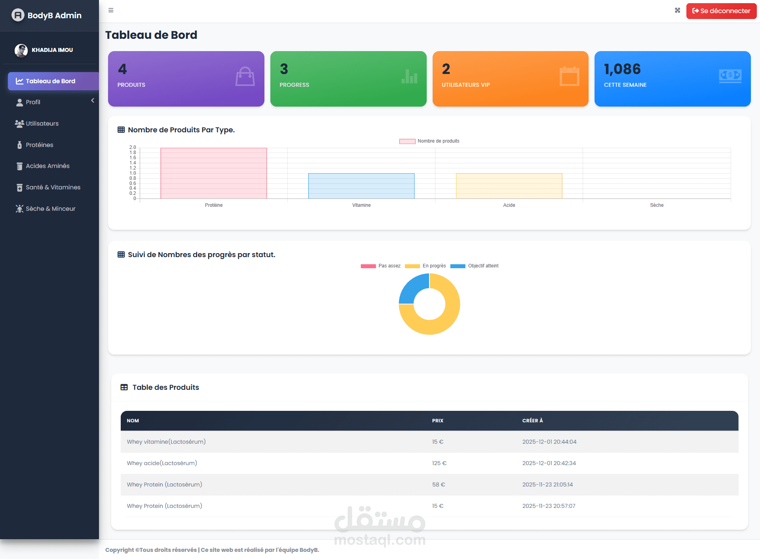Click the fullscreen expand icon
Image resolution: width=760 pixels, height=559 pixels.
click(677, 10)
